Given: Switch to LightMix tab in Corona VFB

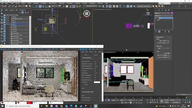Looking at the screenshot, I should click(x=100, y=52).
